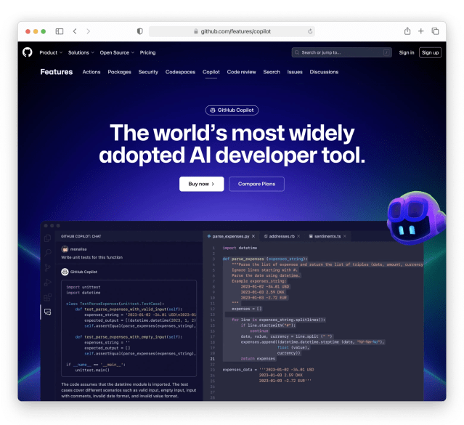The width and height of the screenshot is (464, 425).
Task: Click line number 21 in the editor
Action: pyautogui.click(x=213, y=359)
